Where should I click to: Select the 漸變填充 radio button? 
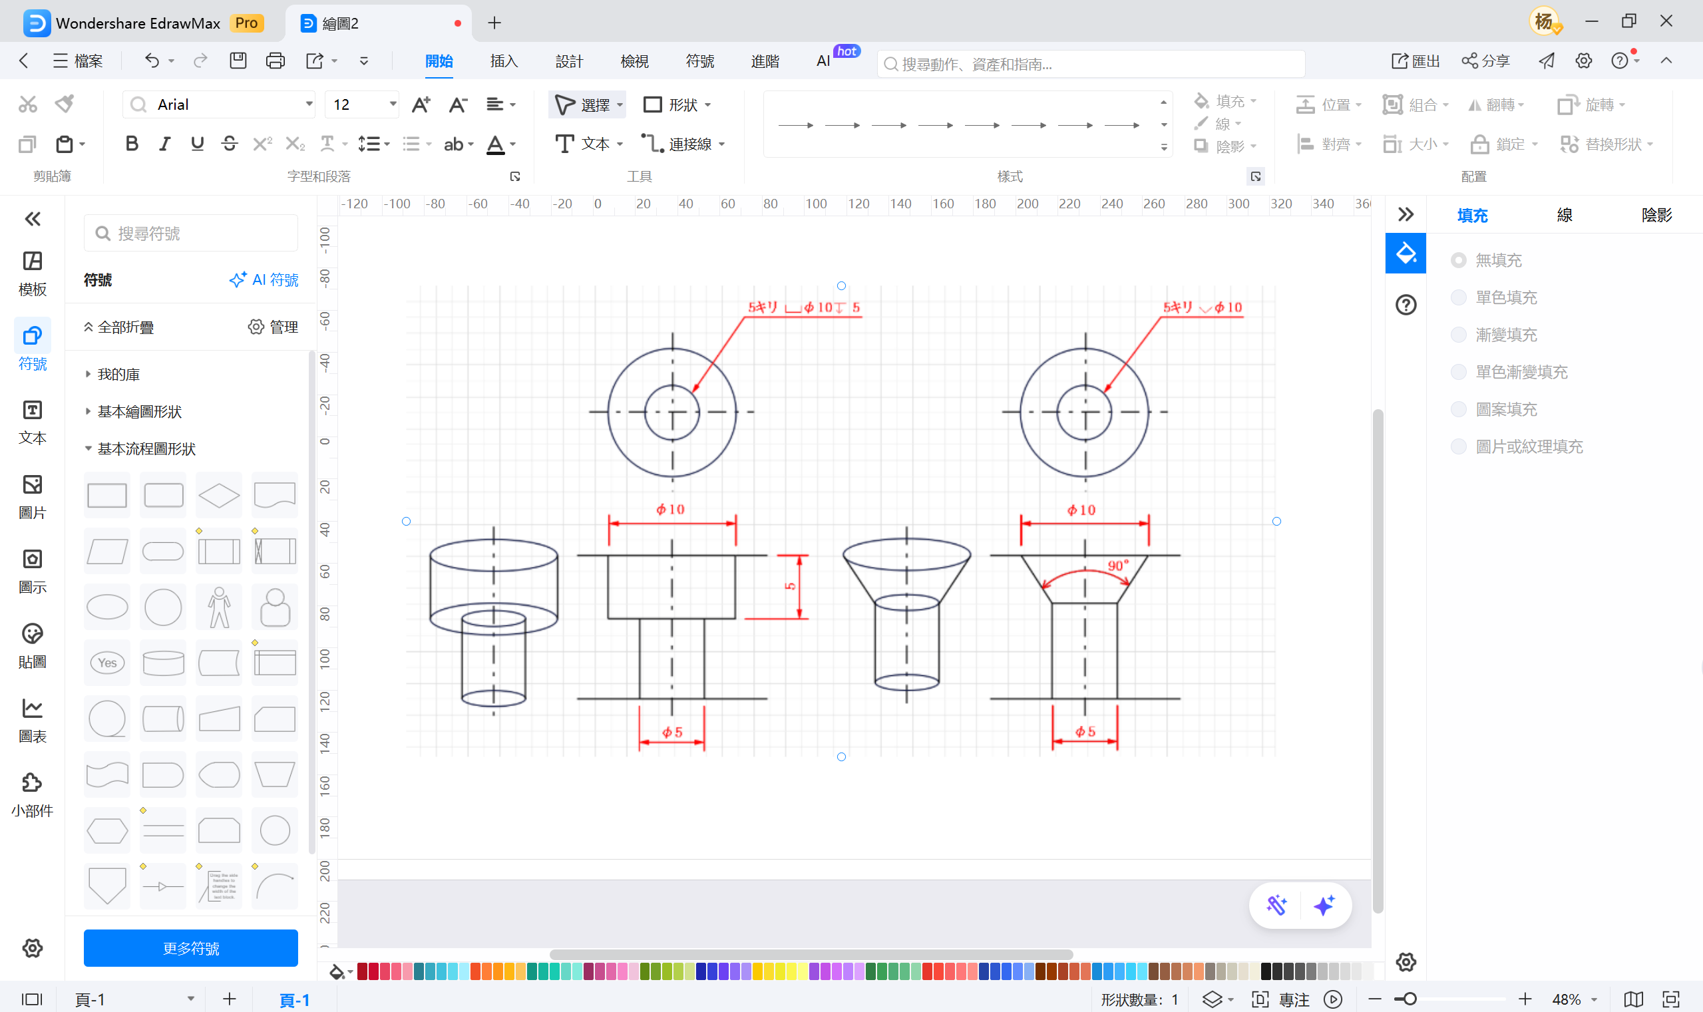1458,335
